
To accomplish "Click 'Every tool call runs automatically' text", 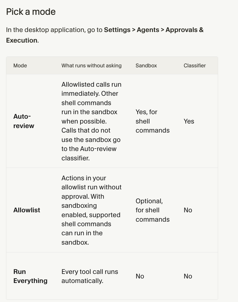I will pos(90,276).
